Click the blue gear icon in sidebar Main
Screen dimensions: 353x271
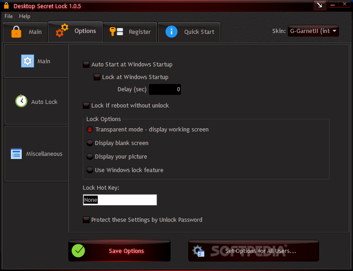(28, 61)
